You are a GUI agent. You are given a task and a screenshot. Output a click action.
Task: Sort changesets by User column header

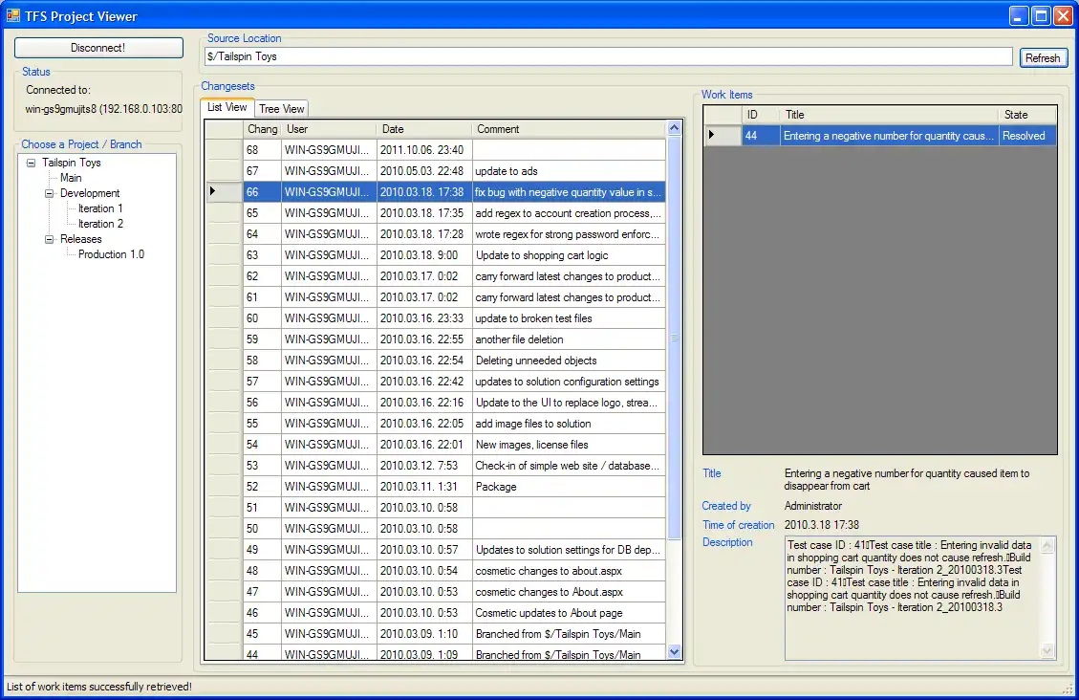pos(329,129)
